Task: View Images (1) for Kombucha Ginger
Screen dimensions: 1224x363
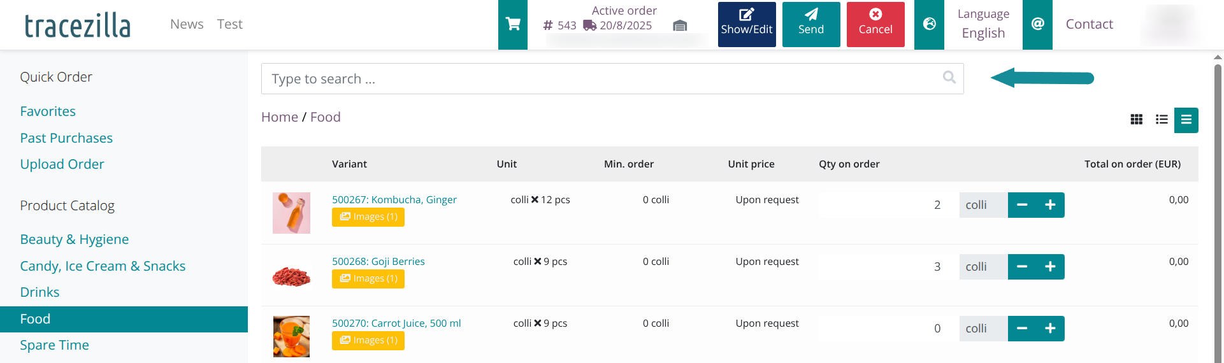Action: [x=368, y=217]
